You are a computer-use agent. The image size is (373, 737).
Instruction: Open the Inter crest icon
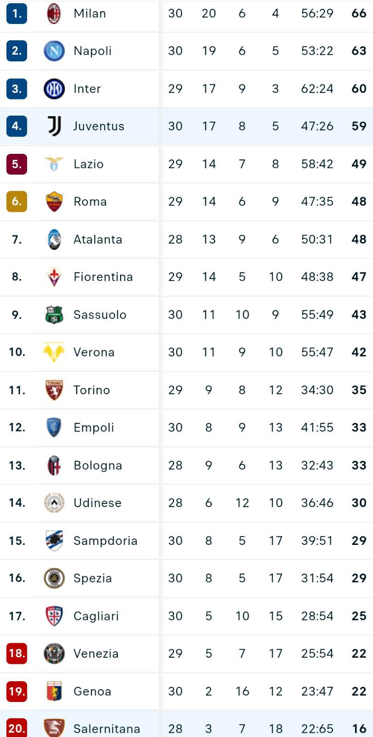click(x=54, y=88)
